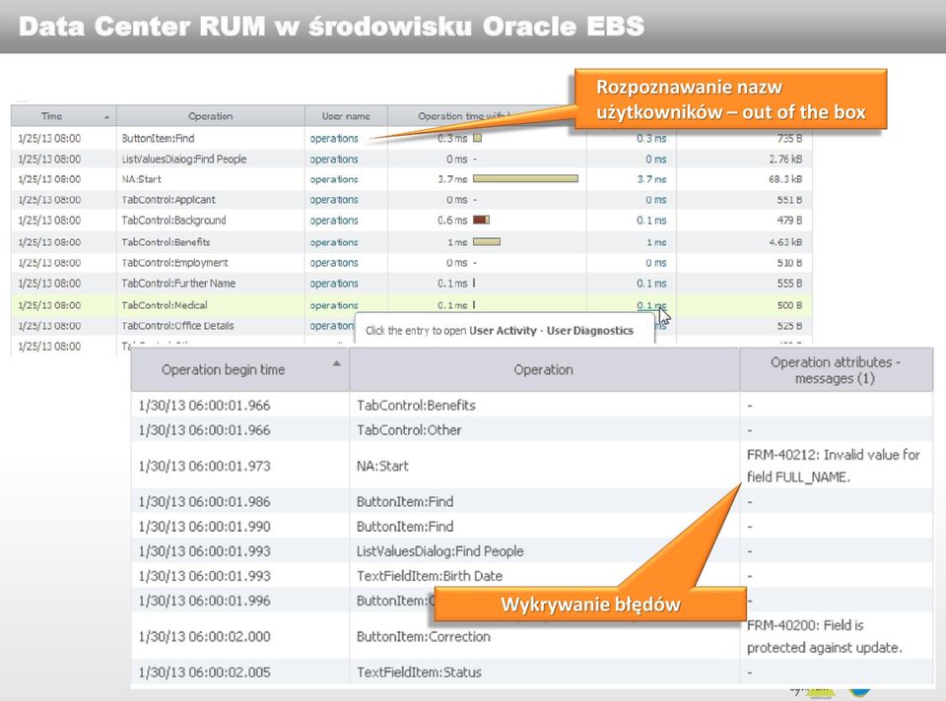Click the bar in the upper table's TabControl:Benefits row
This screenshot has height=701, width=946.
[x=487, y=241]
